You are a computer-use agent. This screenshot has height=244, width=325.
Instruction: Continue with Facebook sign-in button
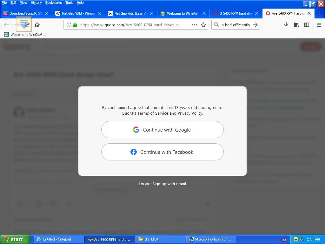click(162, 152)
